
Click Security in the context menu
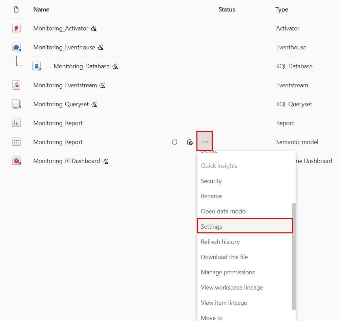pyautogui.click(x=211, y=181)
